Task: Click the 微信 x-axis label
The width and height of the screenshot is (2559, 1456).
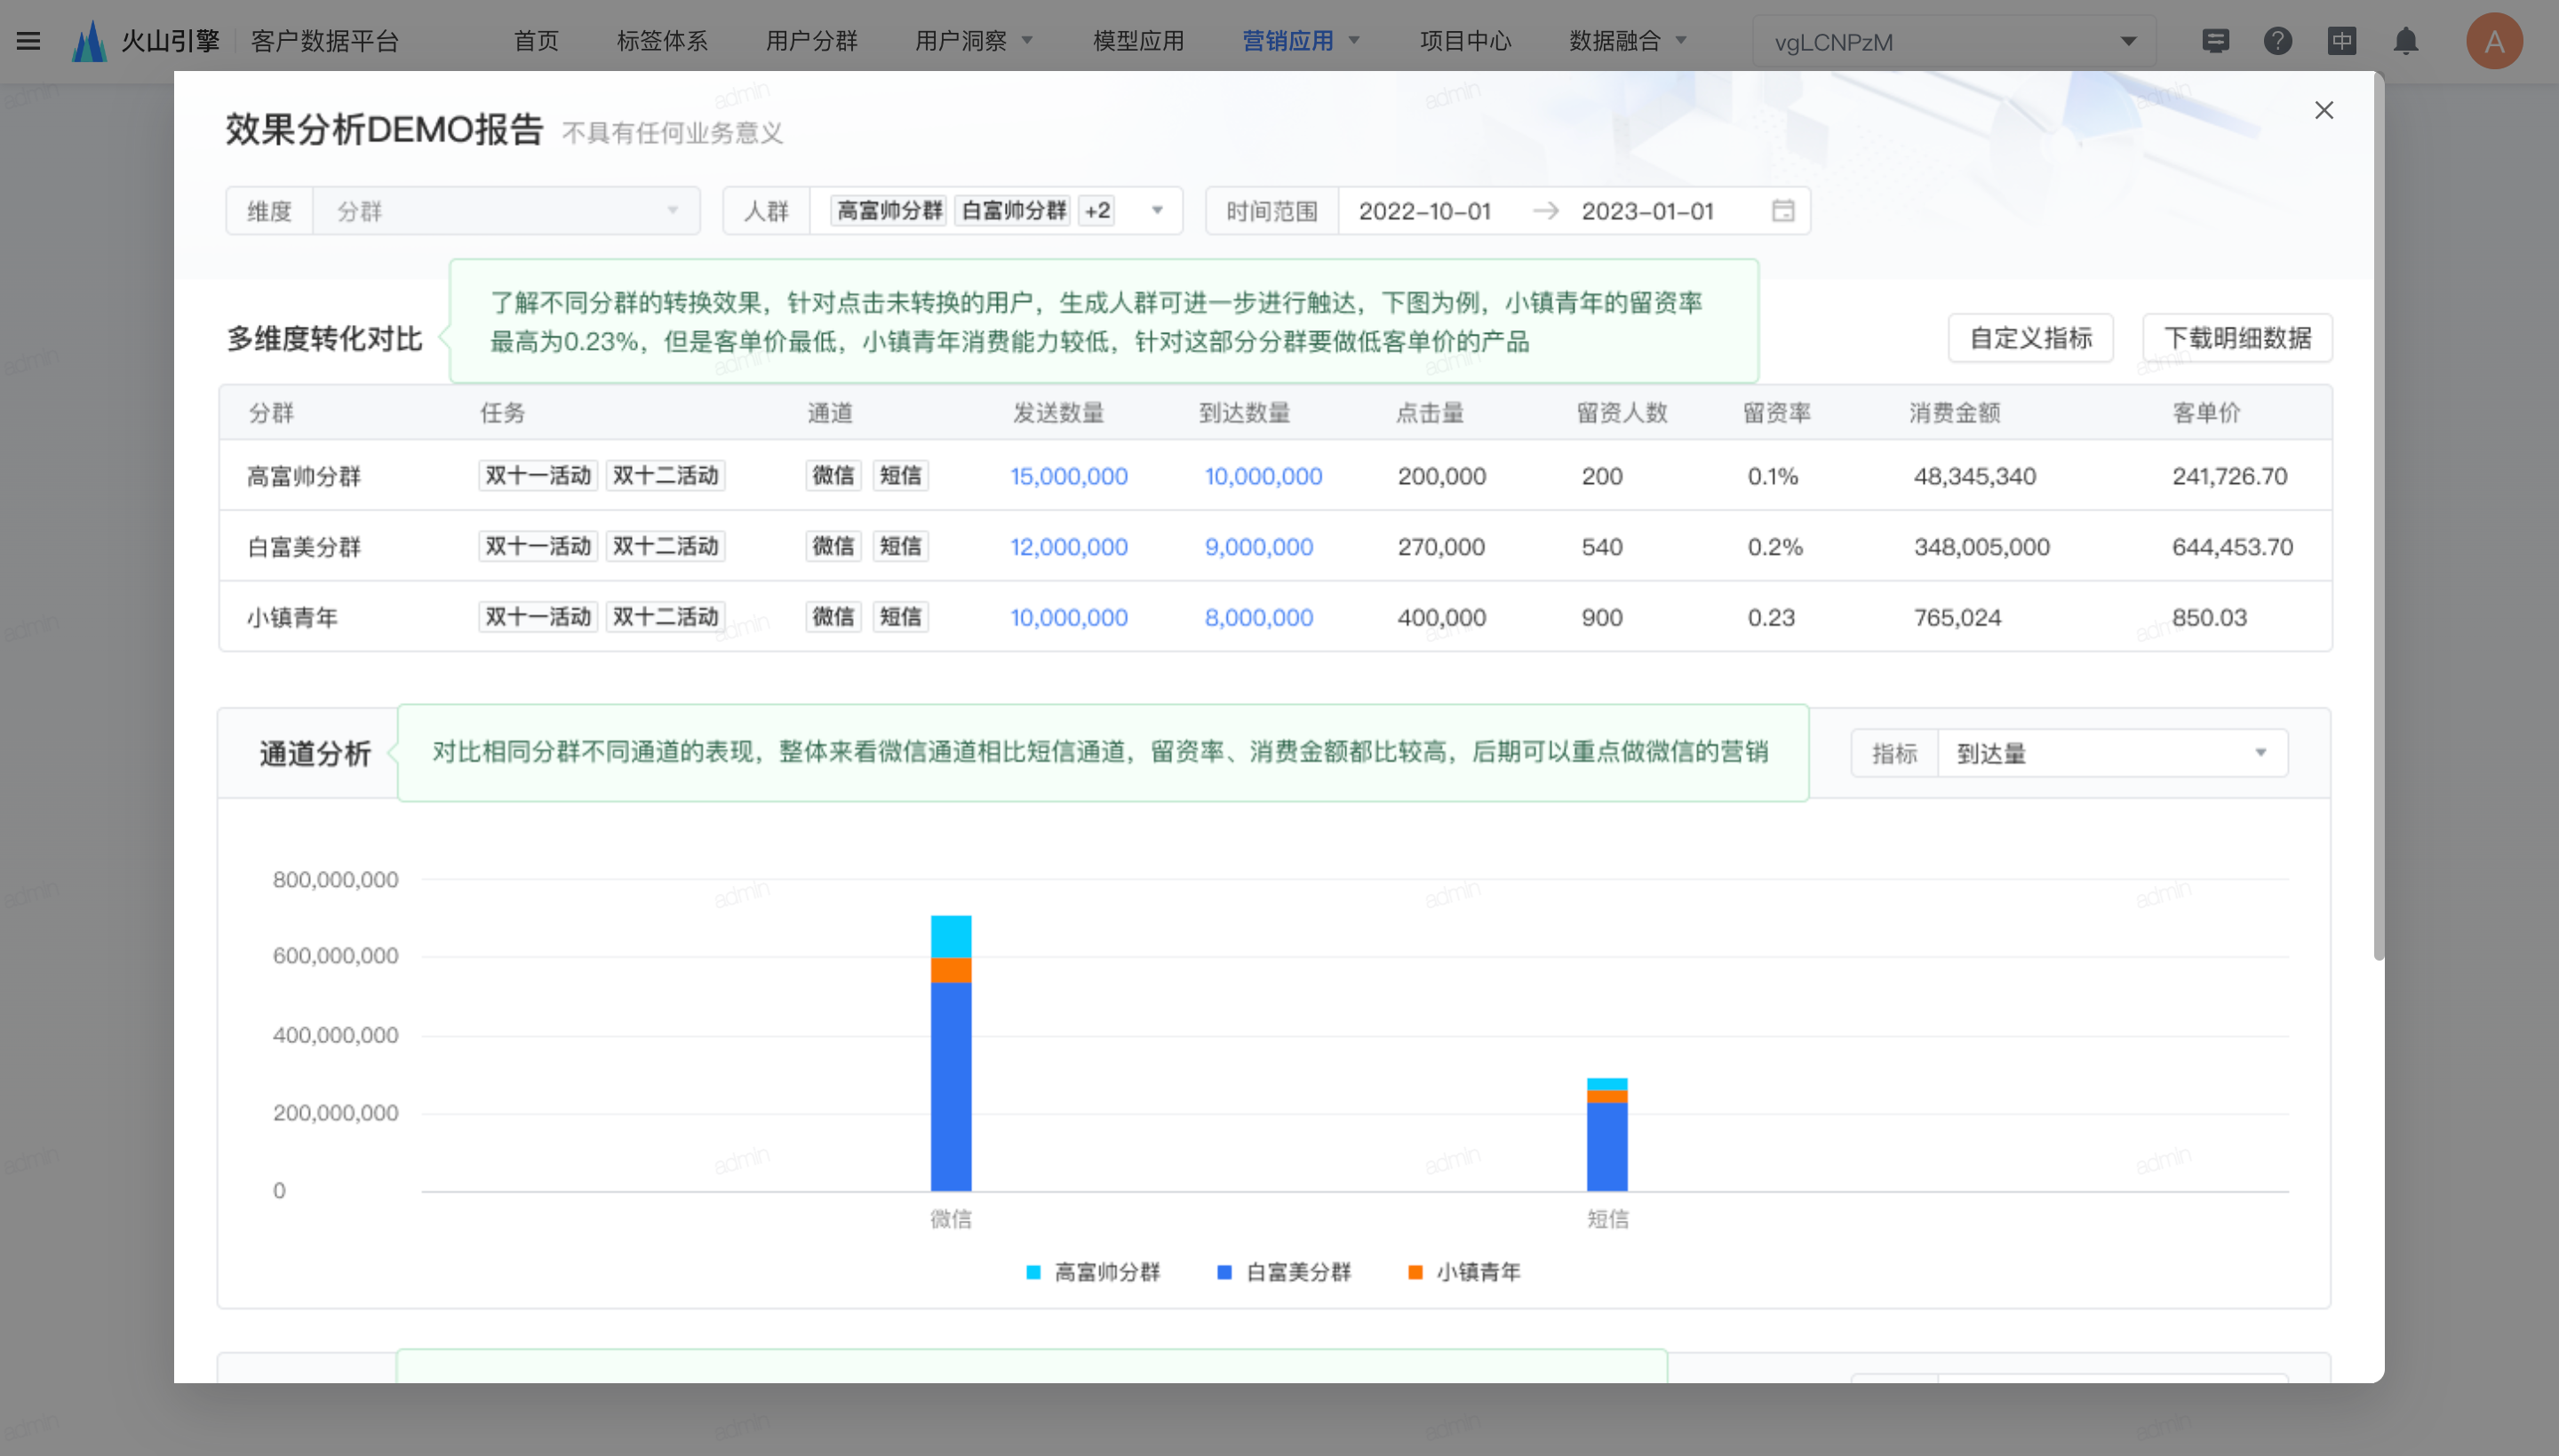Action: pyautogui.click(x=951, y=1219)
